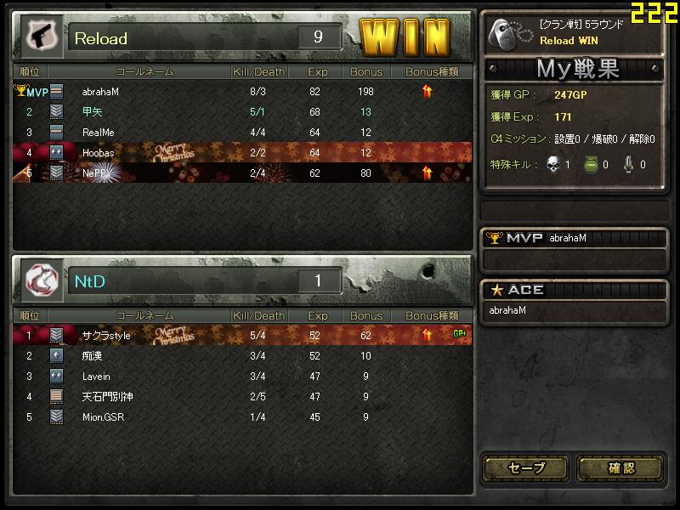Click the rank insignia beside Hoobas

(x=56, y=153)
